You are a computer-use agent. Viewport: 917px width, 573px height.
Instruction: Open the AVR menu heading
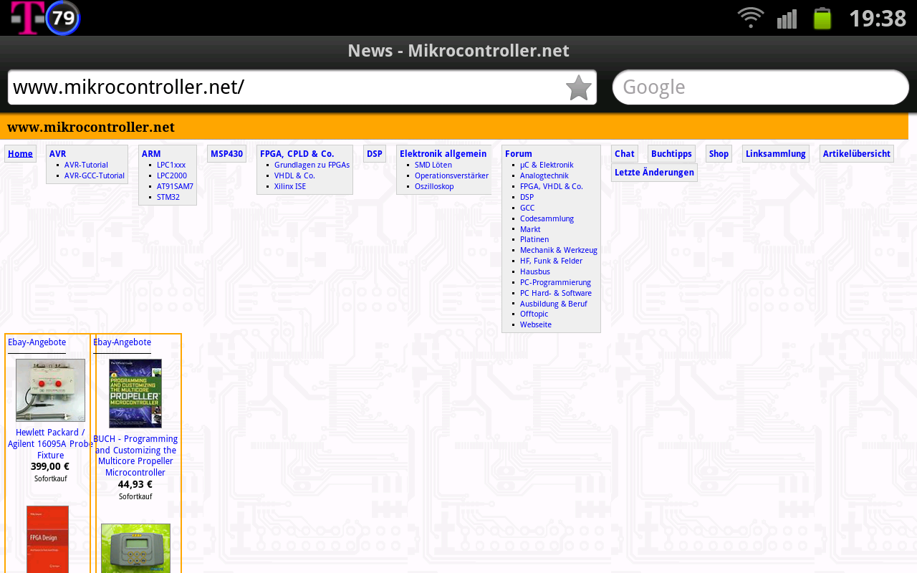57,153
